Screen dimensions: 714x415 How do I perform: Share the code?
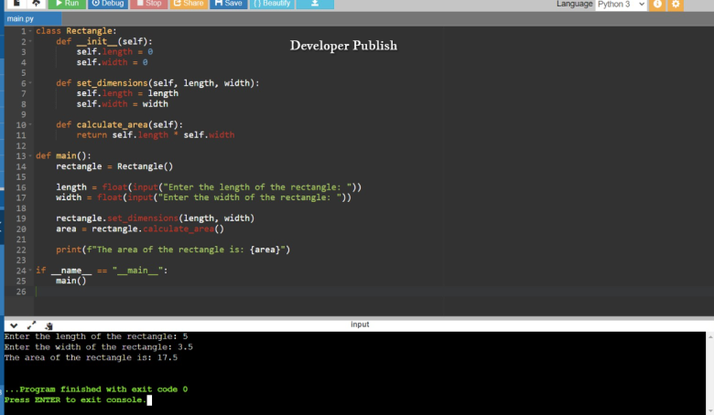(x=189, y=4)
